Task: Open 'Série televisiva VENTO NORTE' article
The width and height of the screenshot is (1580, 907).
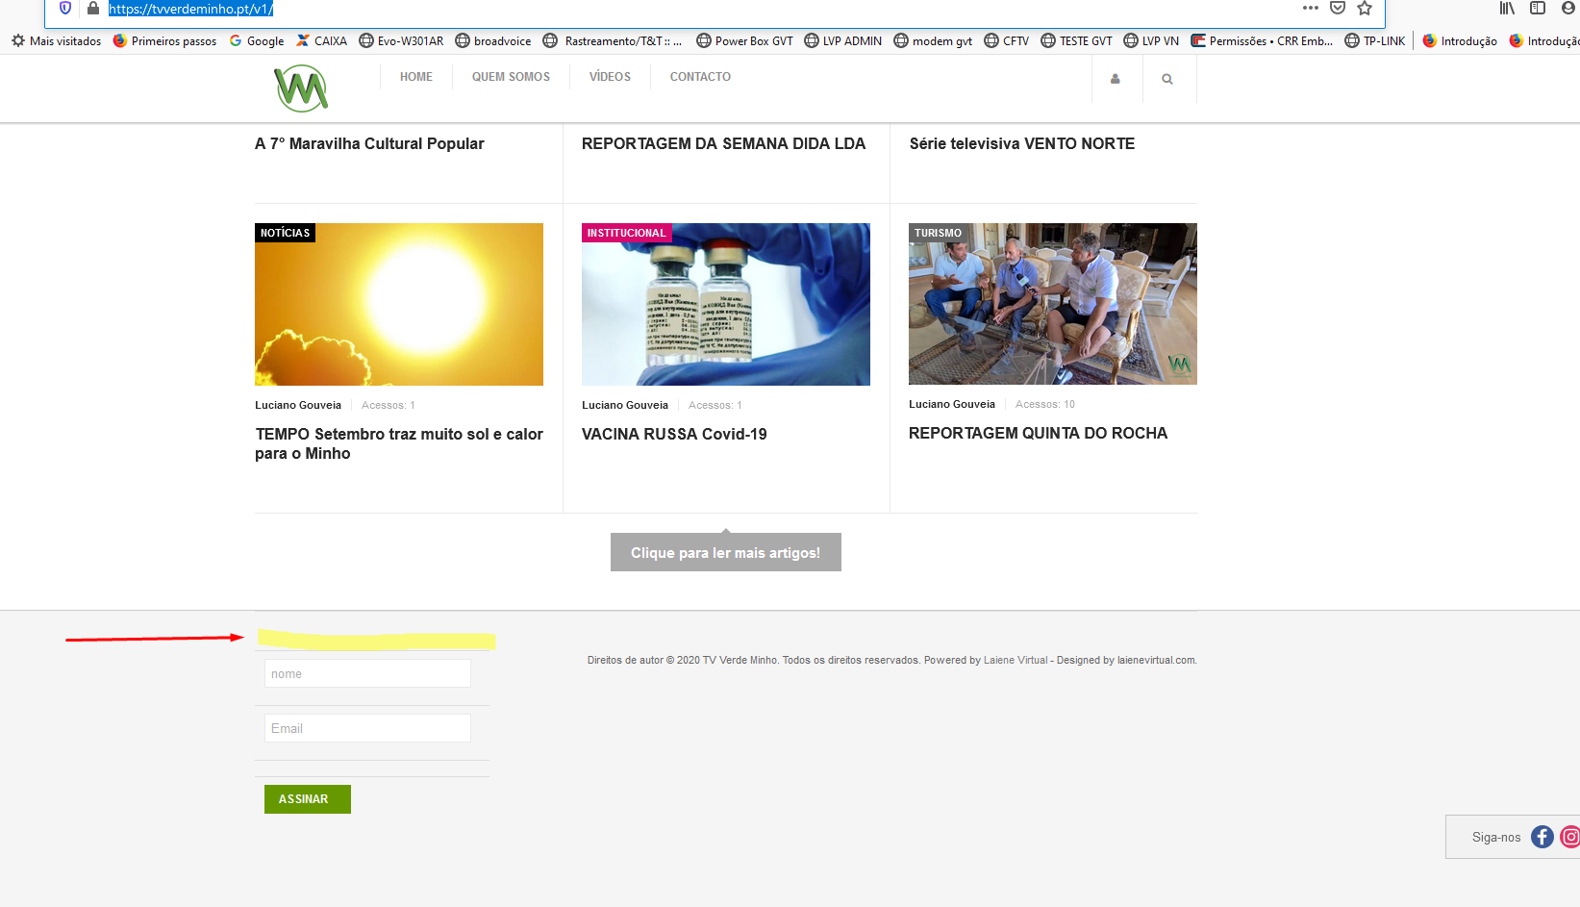Action: [1022, 143]
